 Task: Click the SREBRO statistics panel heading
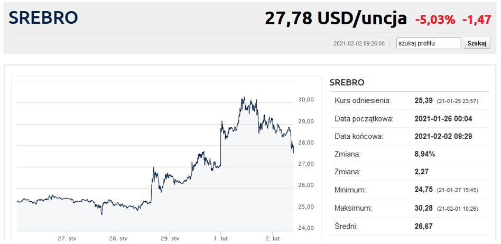(347, 82)
